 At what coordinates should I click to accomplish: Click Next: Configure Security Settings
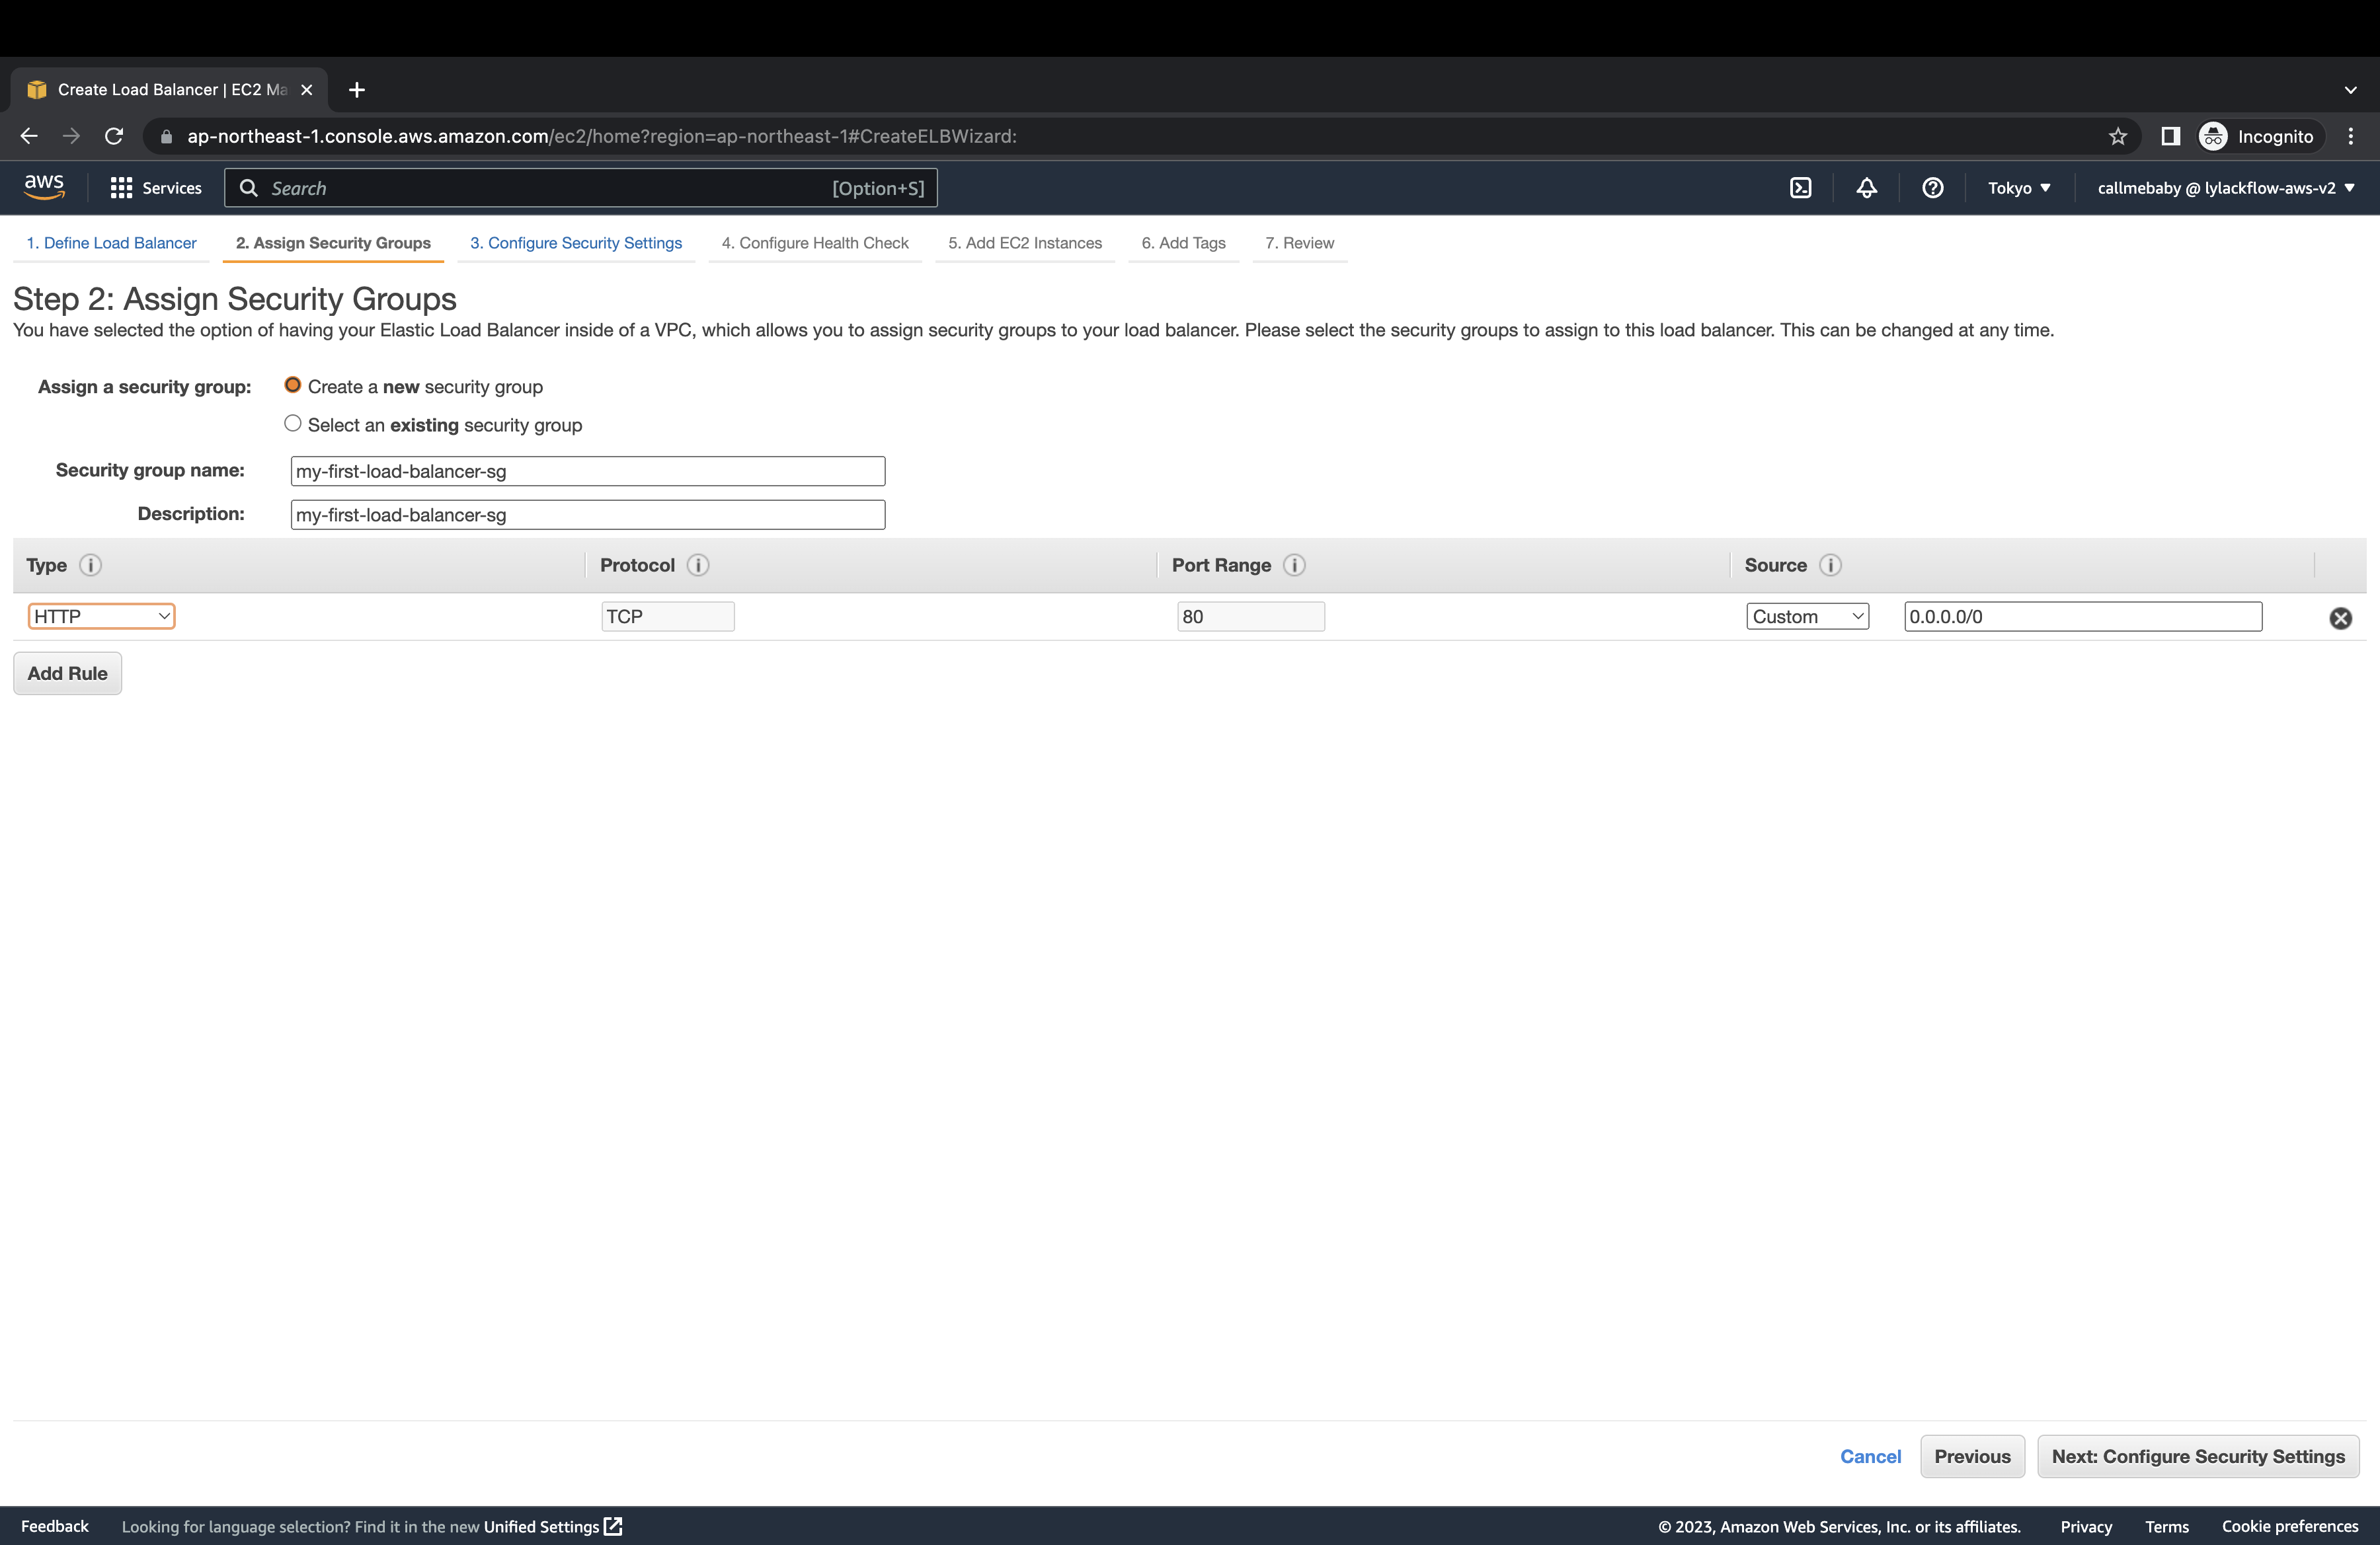(x=2198, y=1456)
